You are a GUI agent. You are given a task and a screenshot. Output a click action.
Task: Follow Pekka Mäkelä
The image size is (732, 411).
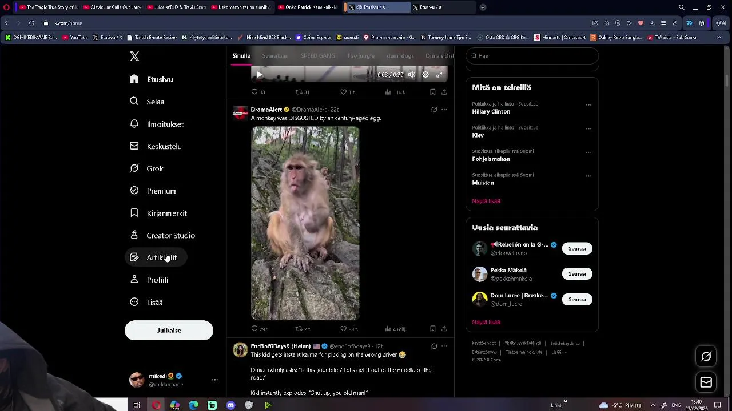[577, 274]
